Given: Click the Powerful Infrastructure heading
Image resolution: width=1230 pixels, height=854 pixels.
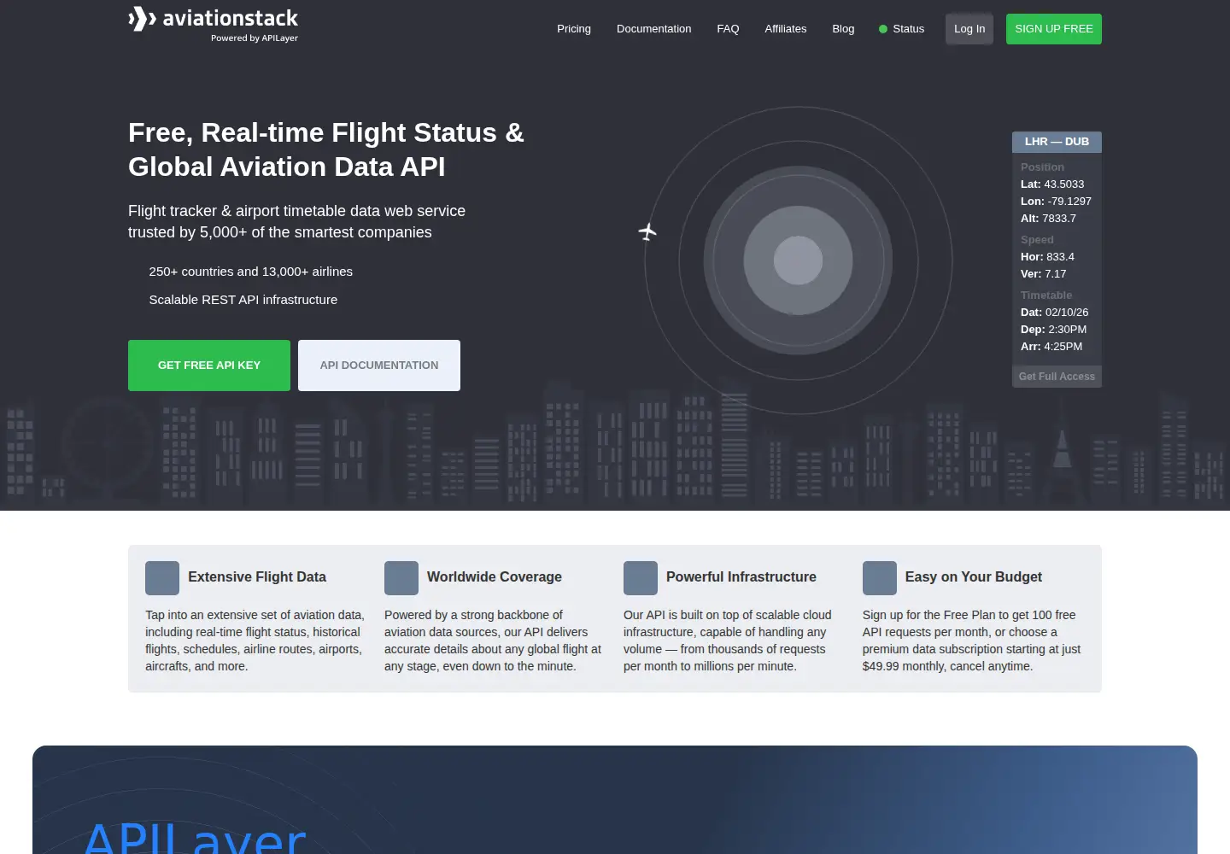Looking at the screenshot, I should 741,577.
